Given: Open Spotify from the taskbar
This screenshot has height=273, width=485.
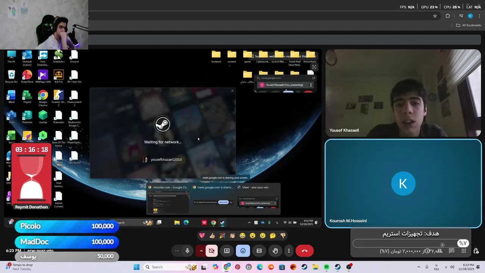Looking at the screenshot, I should 327,267.
